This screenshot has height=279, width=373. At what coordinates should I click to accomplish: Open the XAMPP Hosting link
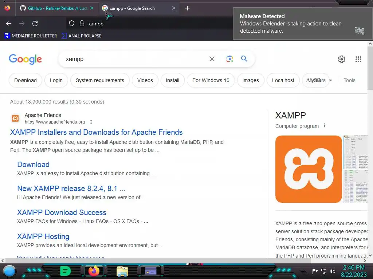[43, 236]
